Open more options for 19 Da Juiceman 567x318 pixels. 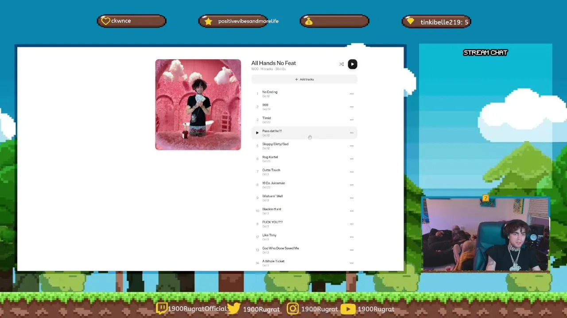(352, 185)
